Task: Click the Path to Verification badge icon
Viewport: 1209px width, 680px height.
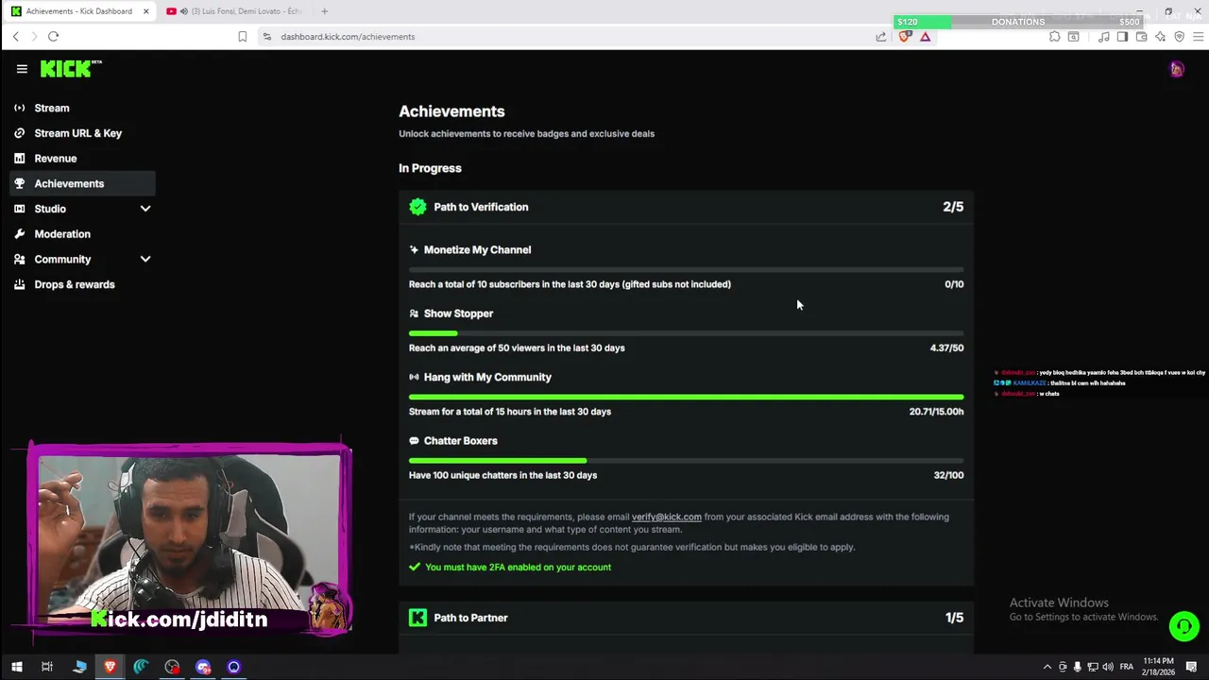Action: coord(417,207)
